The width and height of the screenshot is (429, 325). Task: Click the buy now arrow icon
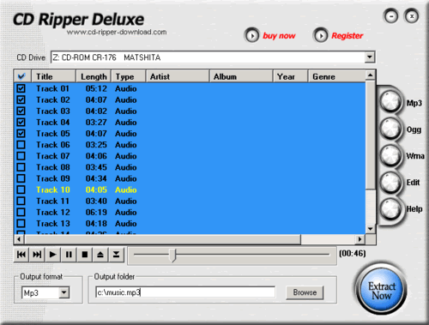click(x=252, y=36)
